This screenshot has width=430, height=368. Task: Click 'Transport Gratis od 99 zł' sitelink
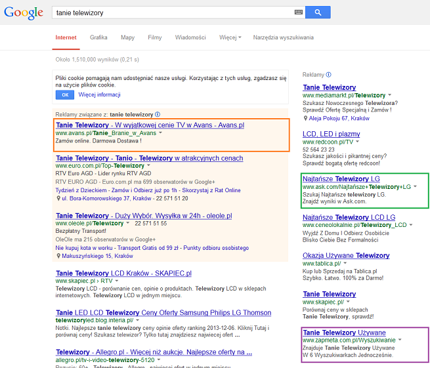pyautogui.click(x=148, y=248)
